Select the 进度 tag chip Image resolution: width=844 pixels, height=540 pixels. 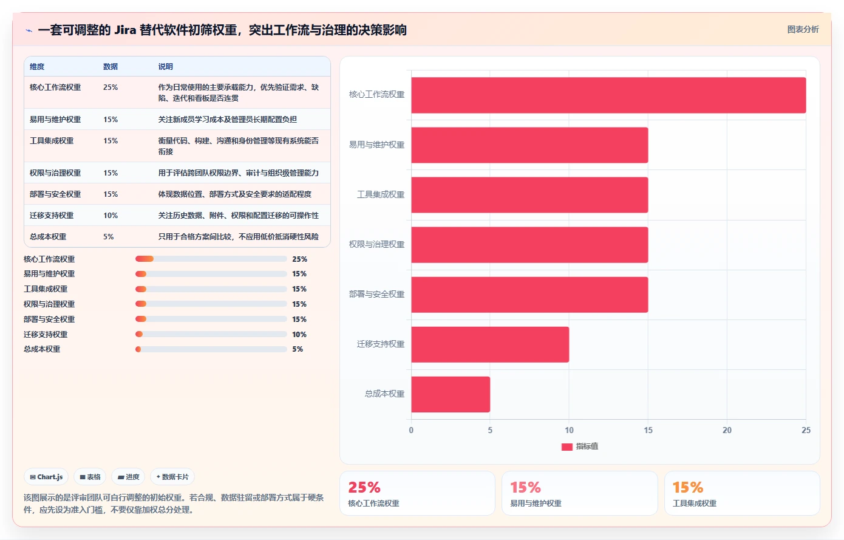128,477
